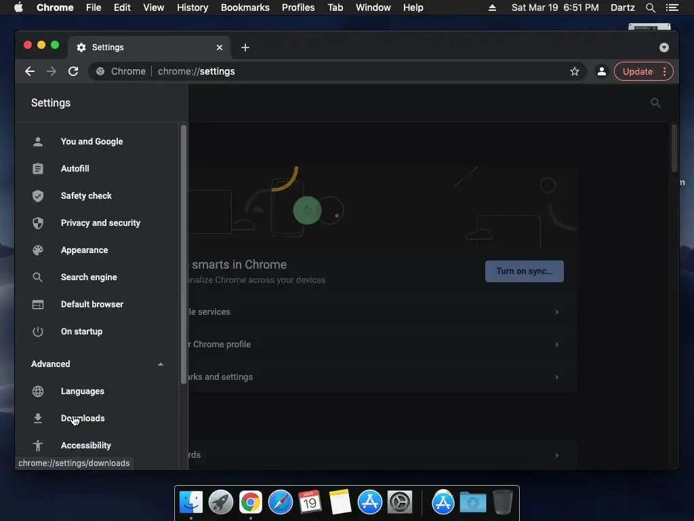Click the Privacy and security shield icon

click(x=38, y=223)
